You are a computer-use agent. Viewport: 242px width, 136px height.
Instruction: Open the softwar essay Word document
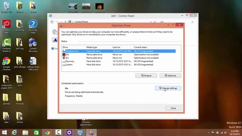click(x=33, y=63)
